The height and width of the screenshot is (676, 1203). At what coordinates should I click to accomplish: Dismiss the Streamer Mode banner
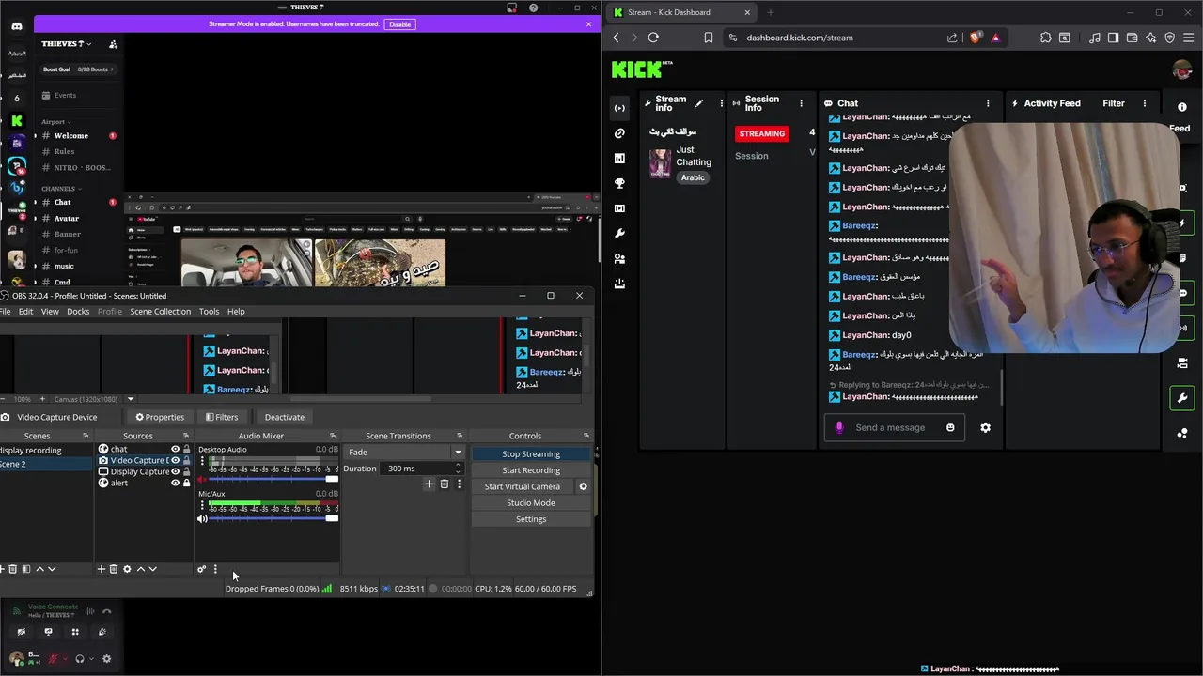tap(588, 23)
